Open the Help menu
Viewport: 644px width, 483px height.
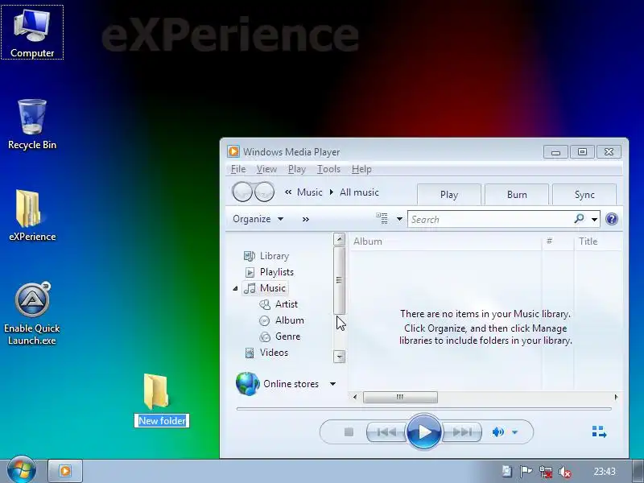point(361,169)
